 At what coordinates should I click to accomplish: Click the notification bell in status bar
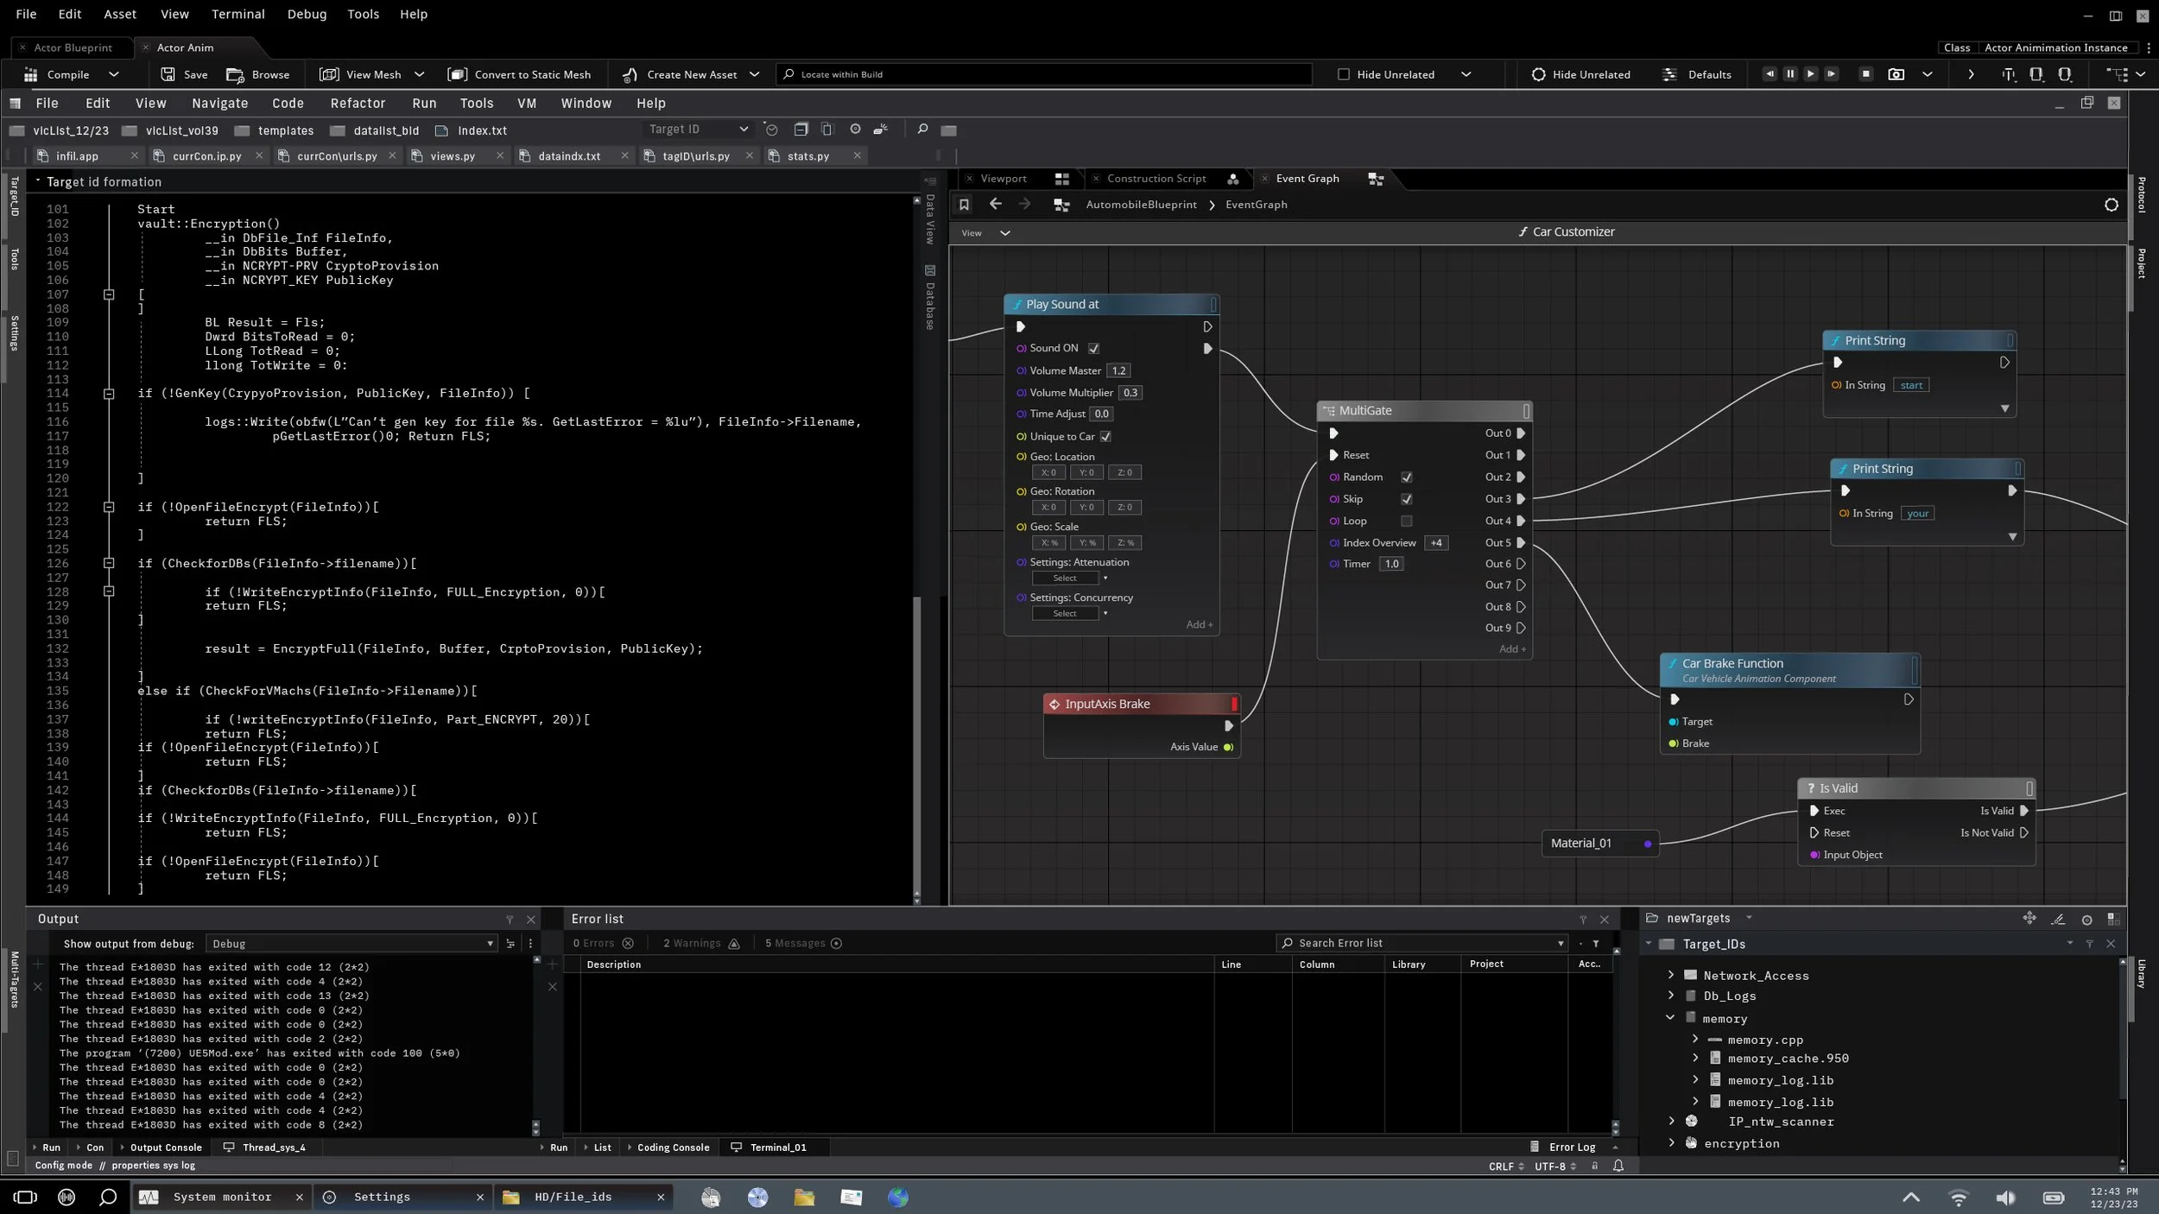click(1618, 1166)
